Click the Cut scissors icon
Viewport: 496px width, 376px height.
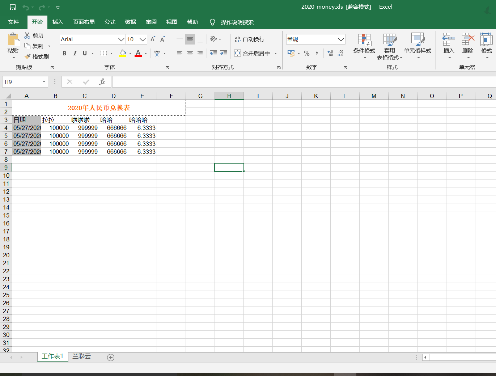[27, 35]
